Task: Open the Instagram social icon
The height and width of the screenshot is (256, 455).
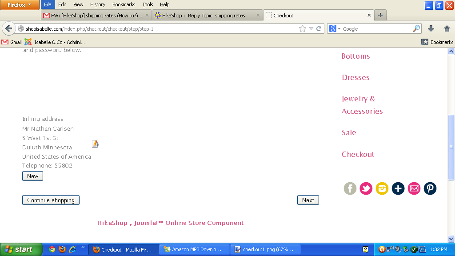Action: pyautogui.click(x=382, y=188)
